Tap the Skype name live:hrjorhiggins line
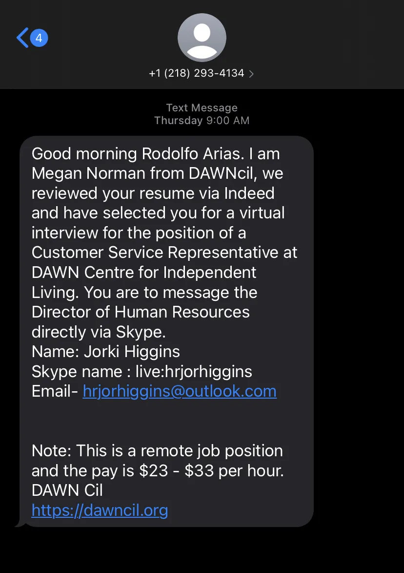The height and width of the screenshot is (573, 404). click(141, 372)
